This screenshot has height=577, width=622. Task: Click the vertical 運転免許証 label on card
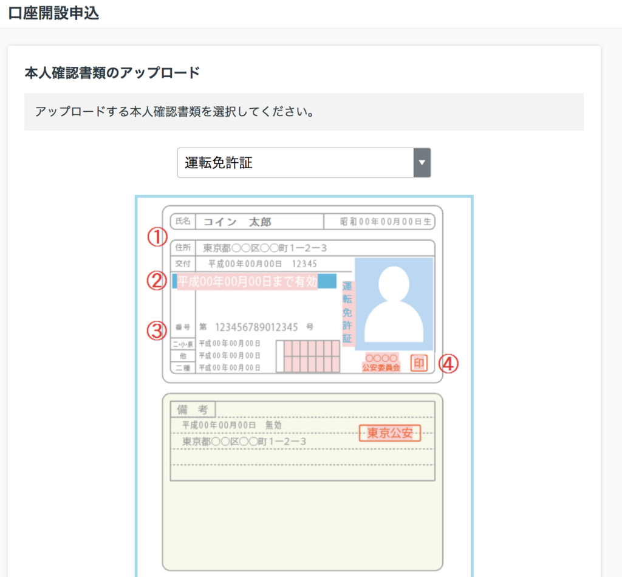click(x=347, y=313)
